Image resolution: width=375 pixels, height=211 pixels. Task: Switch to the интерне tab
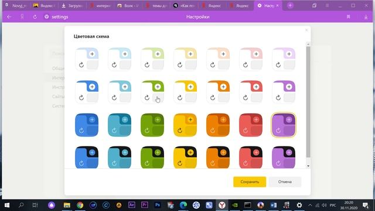coord(100,5)
